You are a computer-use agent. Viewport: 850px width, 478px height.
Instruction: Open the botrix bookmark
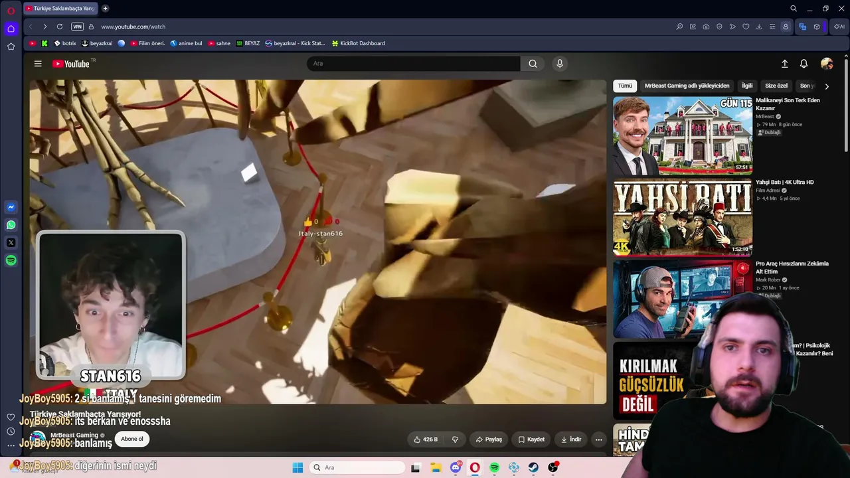tap(65, 43)
